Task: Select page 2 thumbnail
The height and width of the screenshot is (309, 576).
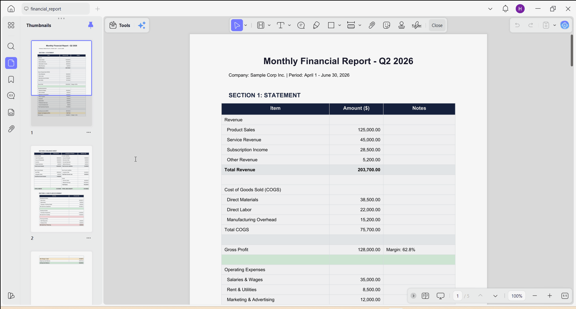Action: click(x=61, y=189)
